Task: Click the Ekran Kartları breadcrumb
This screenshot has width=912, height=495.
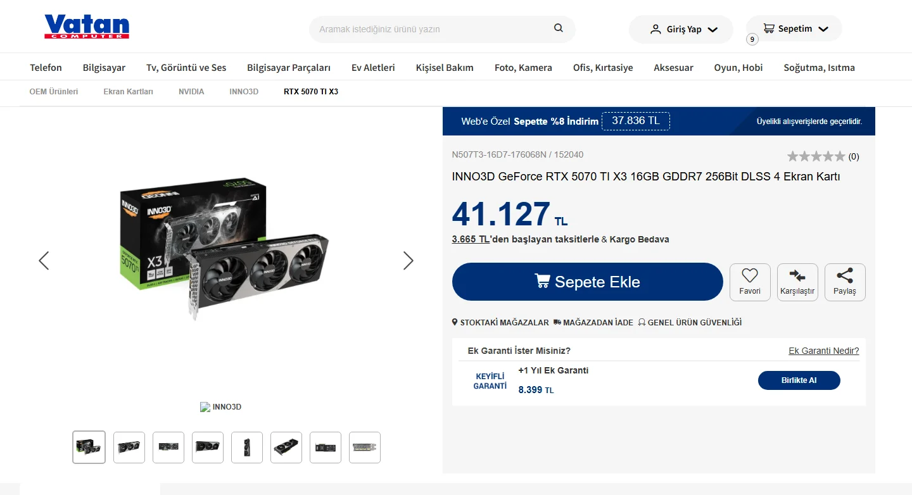Action: (x=128, y=92)
